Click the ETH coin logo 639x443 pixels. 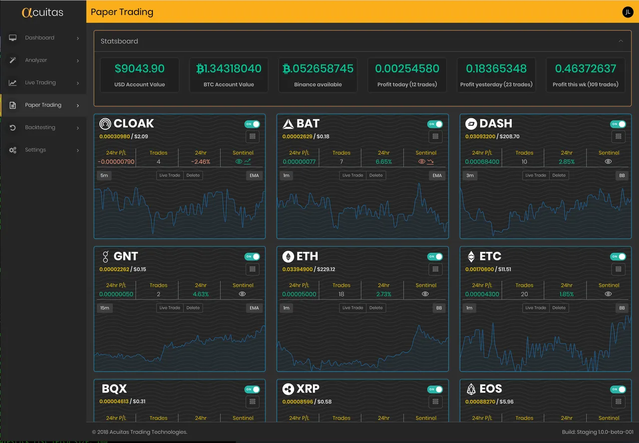point(288,256)
